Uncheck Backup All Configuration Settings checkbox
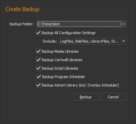Viewport: 136px width, 124px height. point(38,33)
